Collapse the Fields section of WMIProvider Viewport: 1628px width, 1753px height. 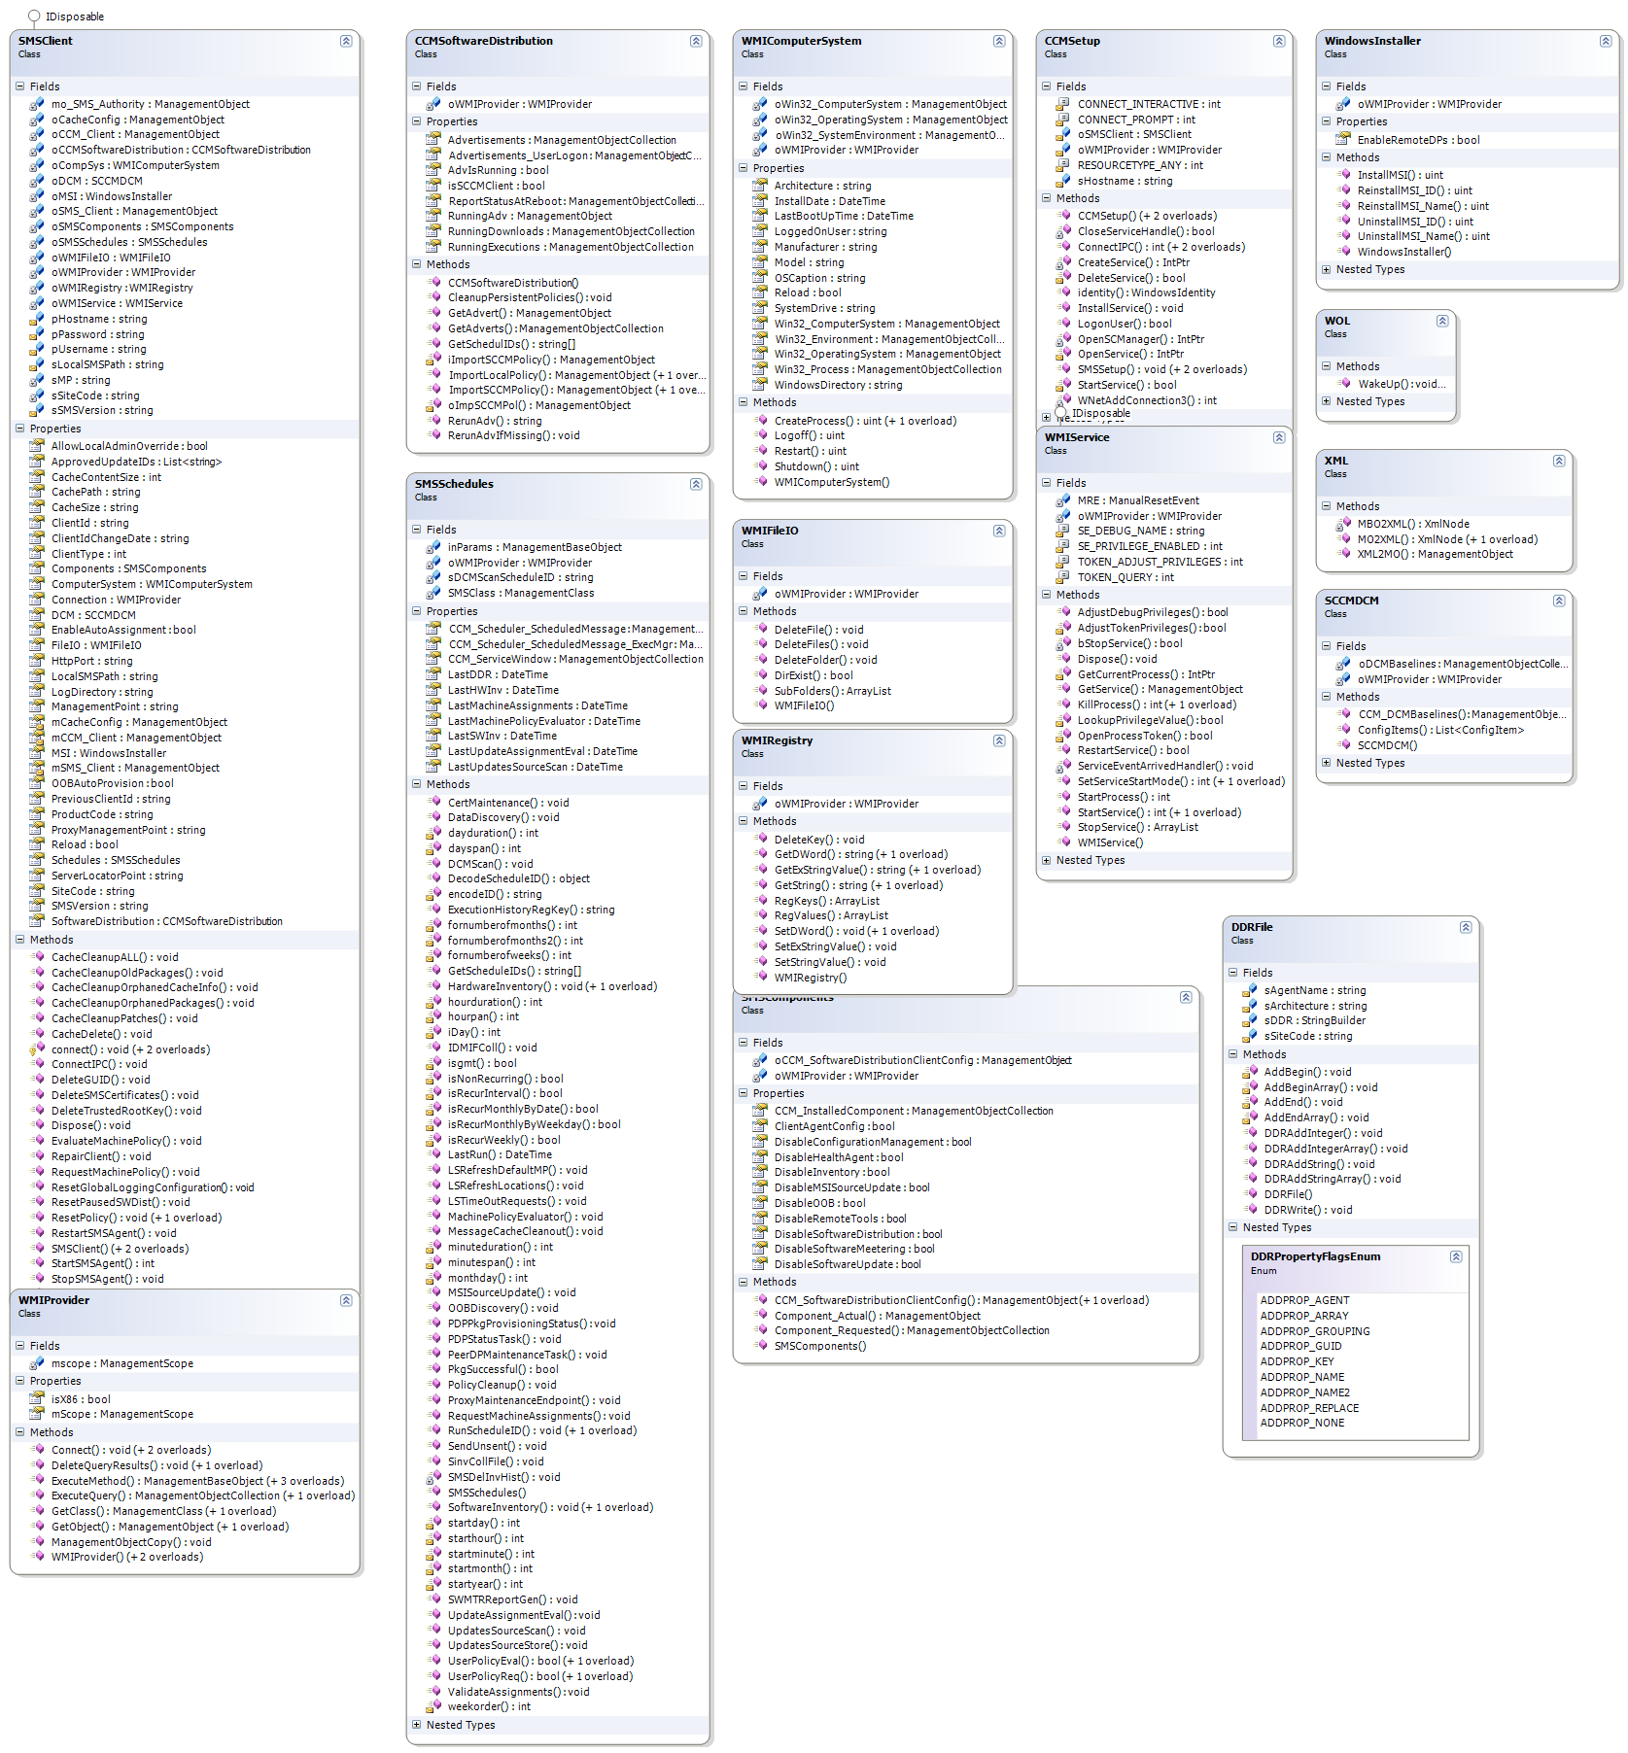tap(20, 1346)
